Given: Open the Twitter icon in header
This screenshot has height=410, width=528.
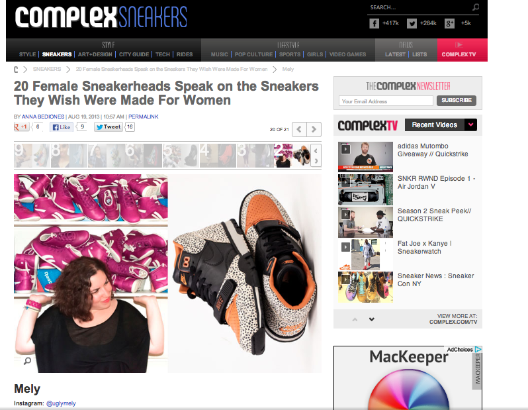Looking at the screenshot, I should (x=412, y=23).
